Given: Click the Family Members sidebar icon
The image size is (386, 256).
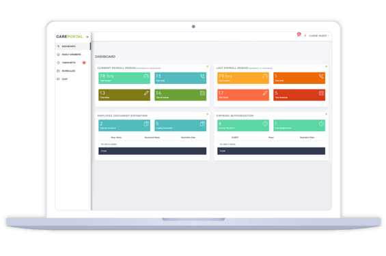Looking at the screenshot, I should point(58,55).
